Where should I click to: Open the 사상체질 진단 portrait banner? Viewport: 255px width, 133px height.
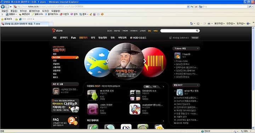[126, 61]
